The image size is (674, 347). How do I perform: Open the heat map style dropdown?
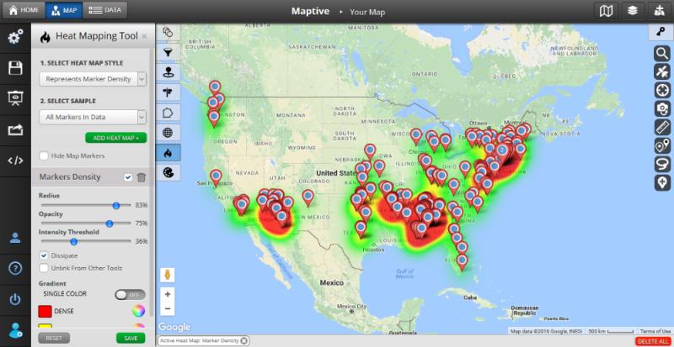(x=93, y=78)
